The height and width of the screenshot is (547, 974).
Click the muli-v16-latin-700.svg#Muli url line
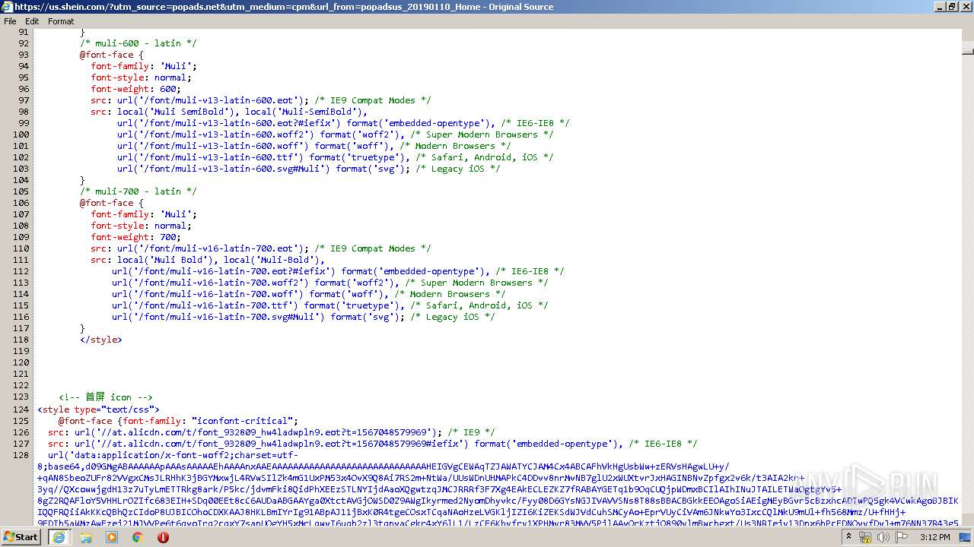pyautogui.click(x=303, y=317)
